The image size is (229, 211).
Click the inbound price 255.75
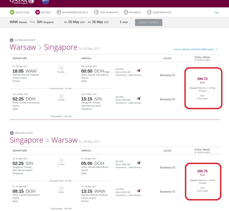coord(202,171)
